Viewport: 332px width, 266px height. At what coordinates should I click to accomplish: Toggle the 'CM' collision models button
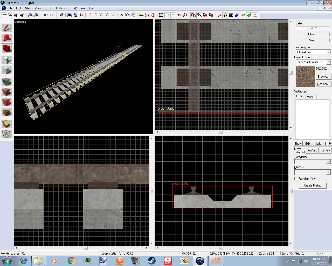tap(243, 15)
